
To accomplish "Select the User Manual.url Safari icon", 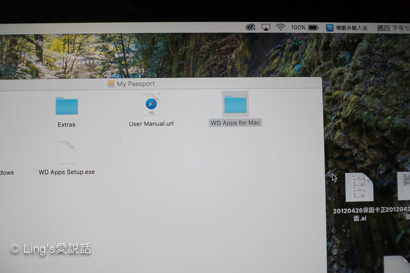I will 151,104.
